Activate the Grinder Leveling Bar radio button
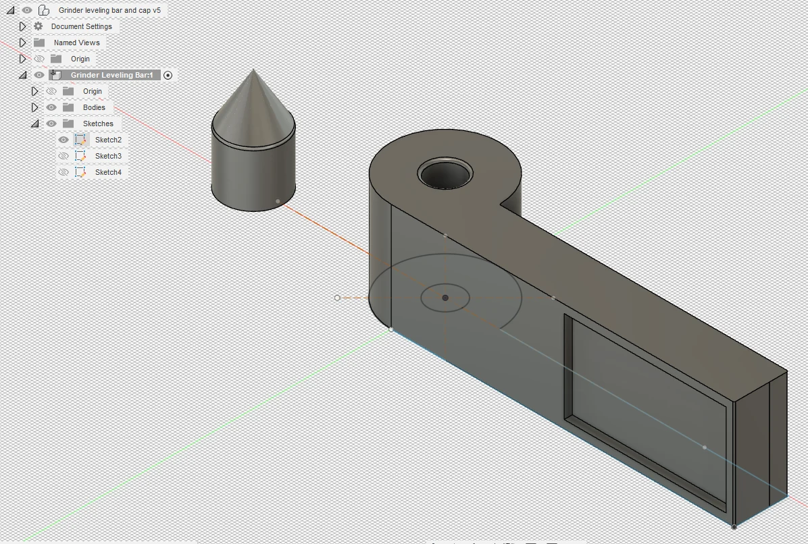This screenshot has width=808, height=544. tap(168, 75)
